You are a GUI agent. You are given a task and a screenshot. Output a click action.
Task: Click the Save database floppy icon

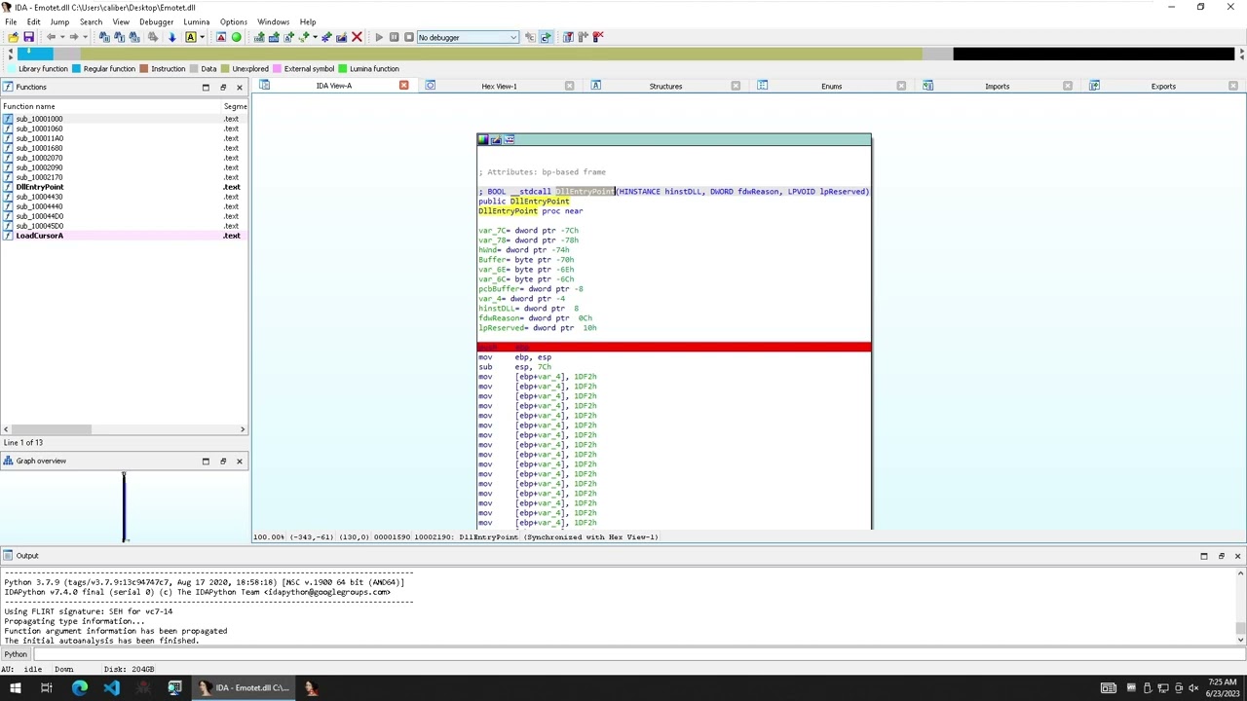[28, 37]
